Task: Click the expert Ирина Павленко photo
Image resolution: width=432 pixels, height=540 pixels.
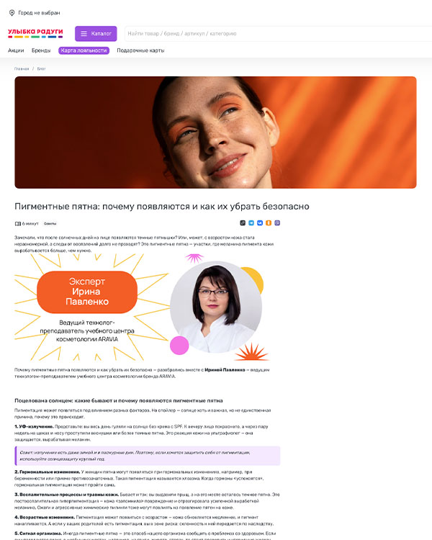Action: tap(216, 307)
